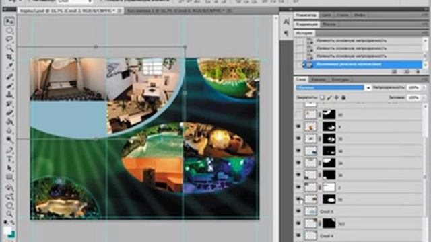Screen dimensions: 431x242
Task: Select the Gradient tool
Action: 10,122
